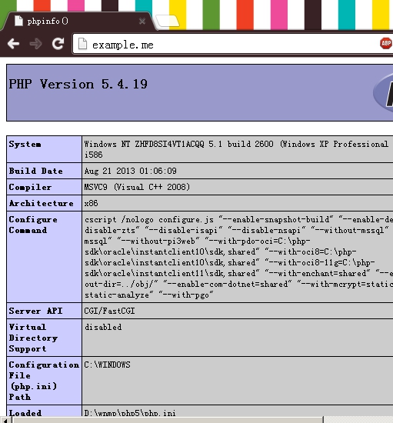Image resolution: width=393 pixels, height=423 pixels.
Task: Click the PHP logo in header
Action: [383, 93]
